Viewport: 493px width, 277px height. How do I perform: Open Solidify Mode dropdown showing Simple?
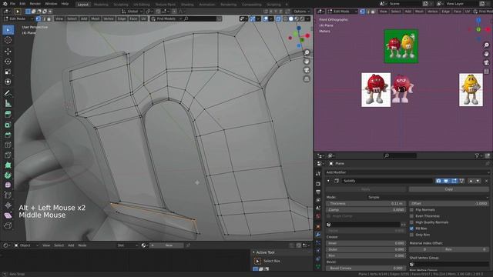pos(428,197)
